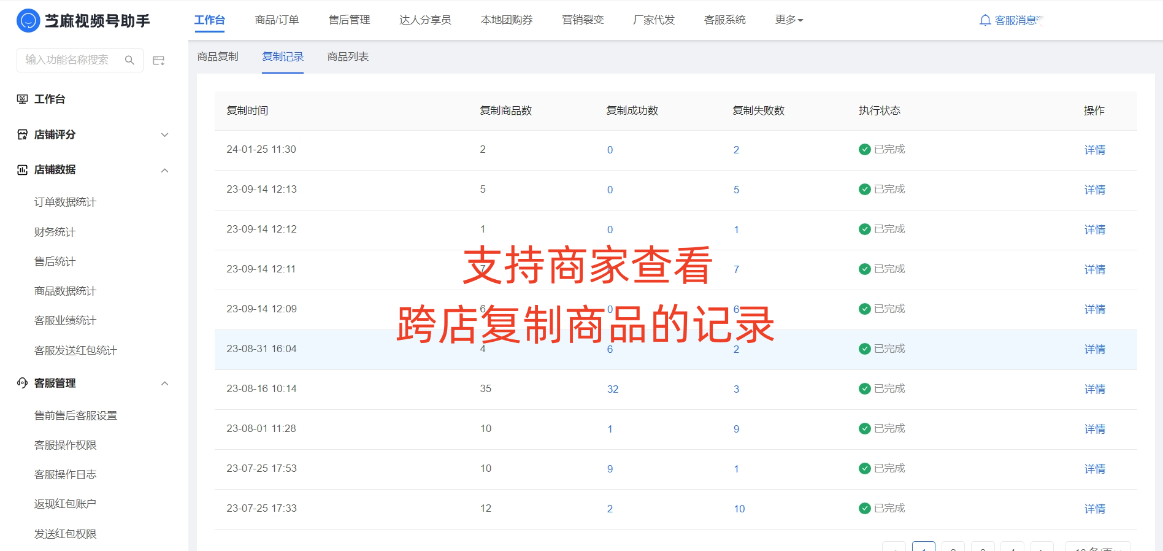Click the 执行状态 column header
The height and width of the screenshot is (551, 1163).
click(880, 110)
